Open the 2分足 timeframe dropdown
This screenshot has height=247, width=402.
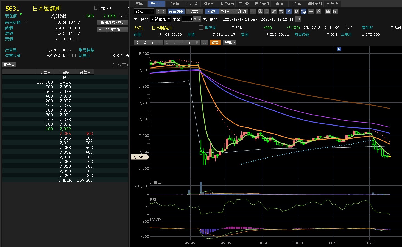tap(144, 11)
